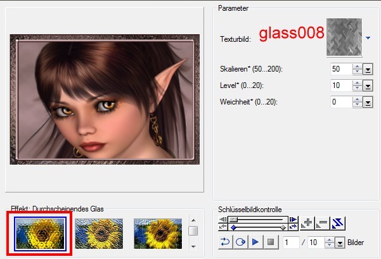This screenshot has height=259, width=381.
Task: Open the Bilder frame count dropdown
Action: 340,243
